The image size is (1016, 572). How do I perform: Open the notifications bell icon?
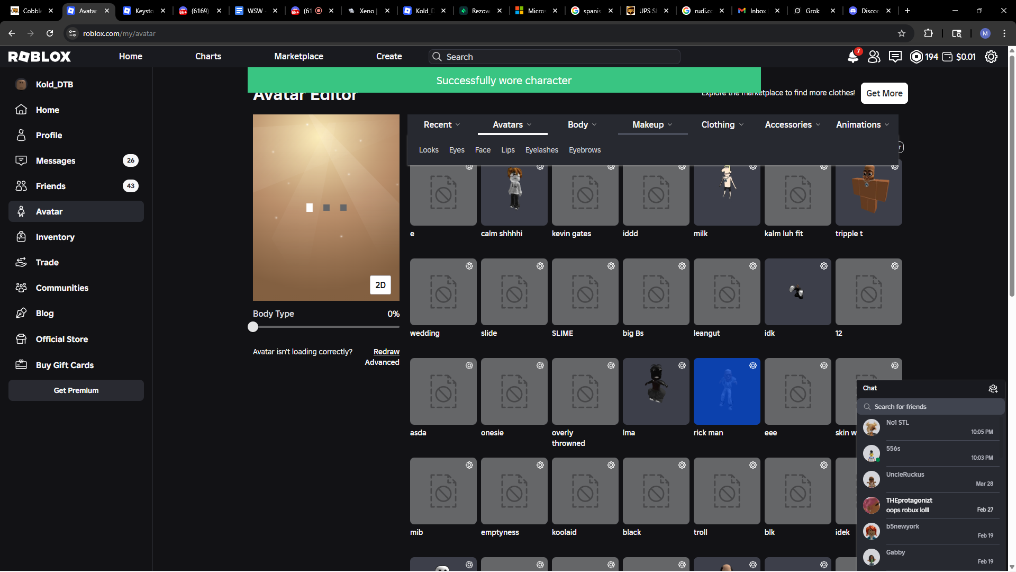pos(853,57)
